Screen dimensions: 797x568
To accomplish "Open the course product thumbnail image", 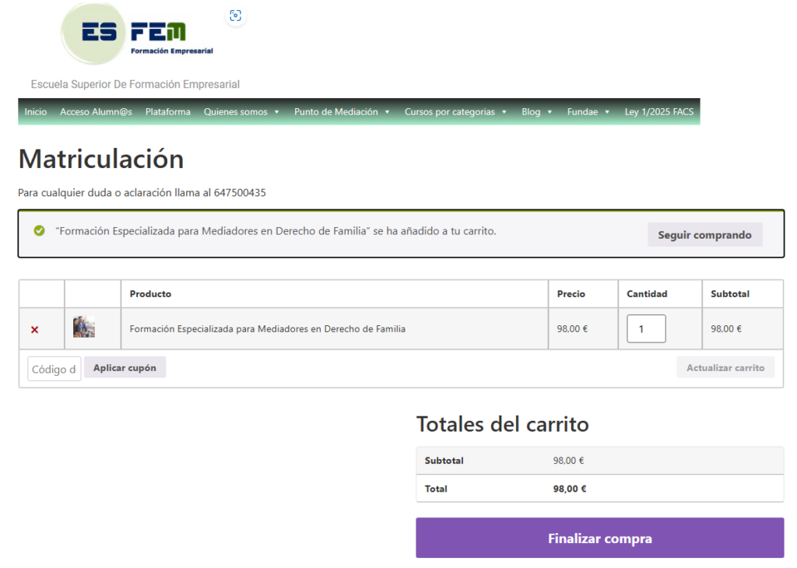I will 84,327.
